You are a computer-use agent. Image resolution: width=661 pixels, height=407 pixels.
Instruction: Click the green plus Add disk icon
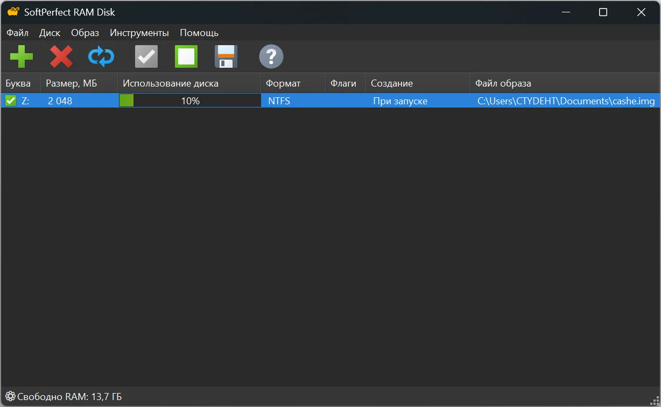22,56
